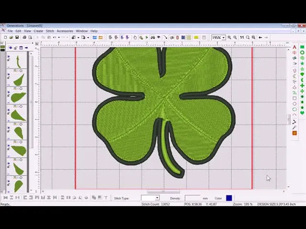
Task: Select the second leaf thumbnail
Action: click(19, 80)
